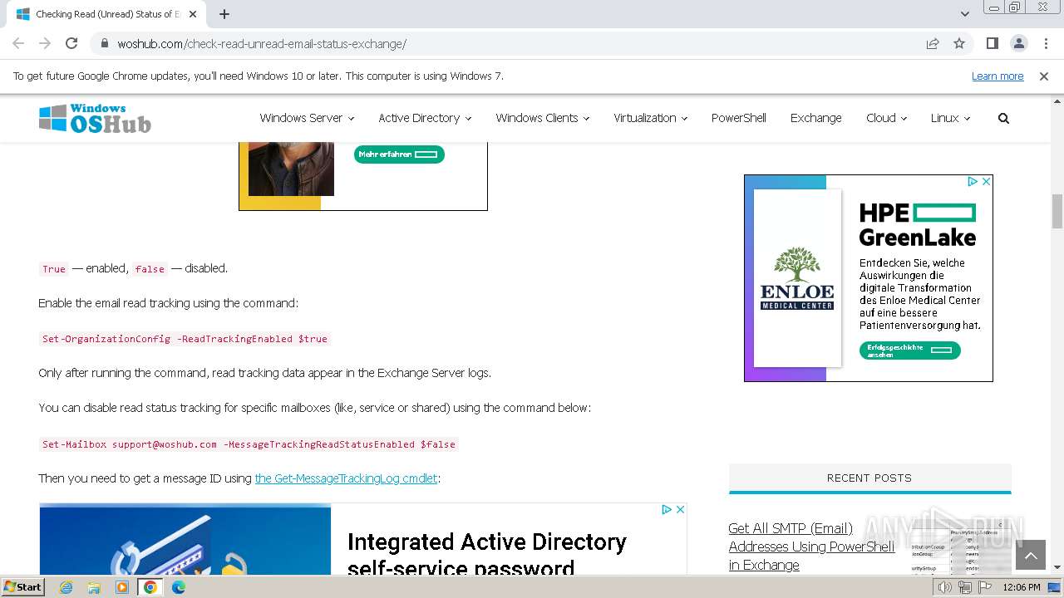Click the Windows OS Hub logo
The height and width of the screenshot is (598, 1064).
[95, 118]
